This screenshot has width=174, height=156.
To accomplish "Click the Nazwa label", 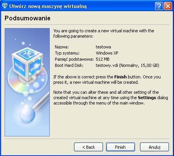I will coord(62,47).
